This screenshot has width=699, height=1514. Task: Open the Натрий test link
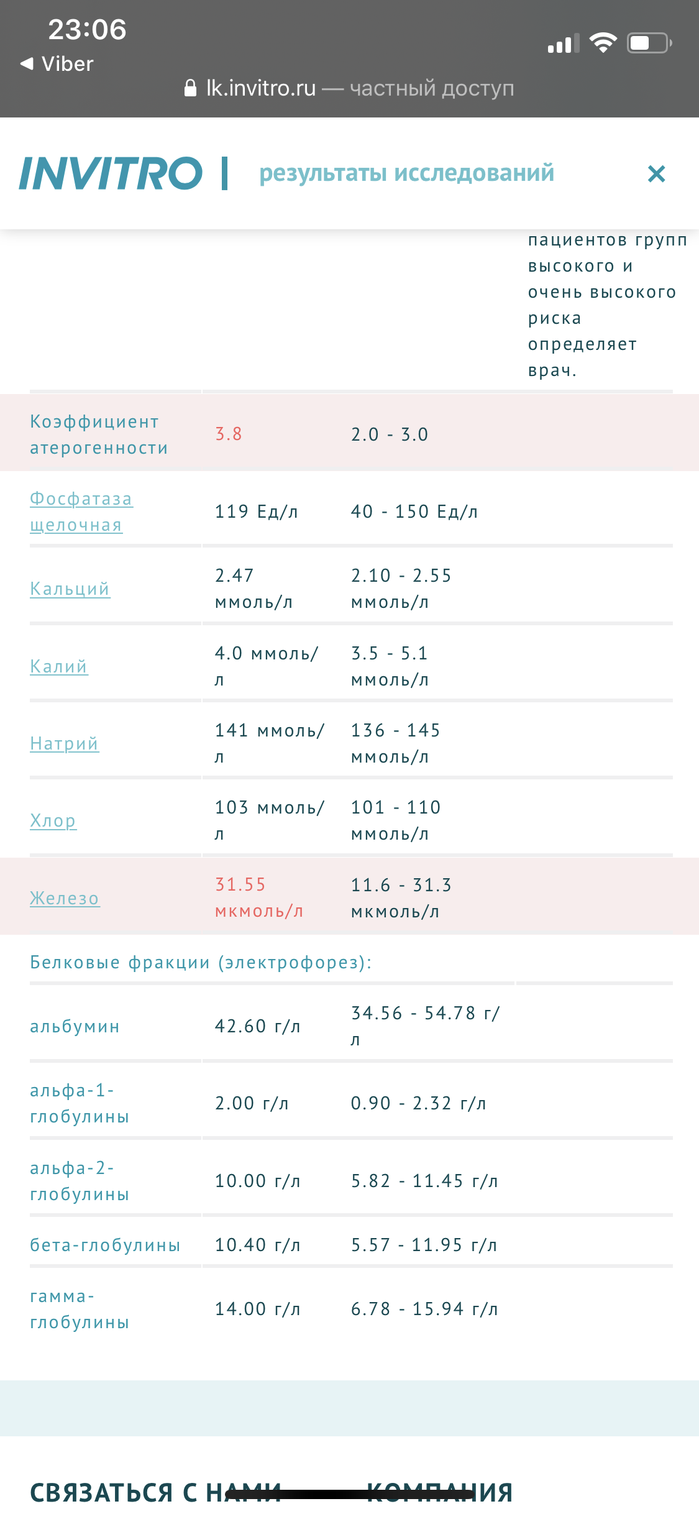pyautogui.click(x=65, y=743)
